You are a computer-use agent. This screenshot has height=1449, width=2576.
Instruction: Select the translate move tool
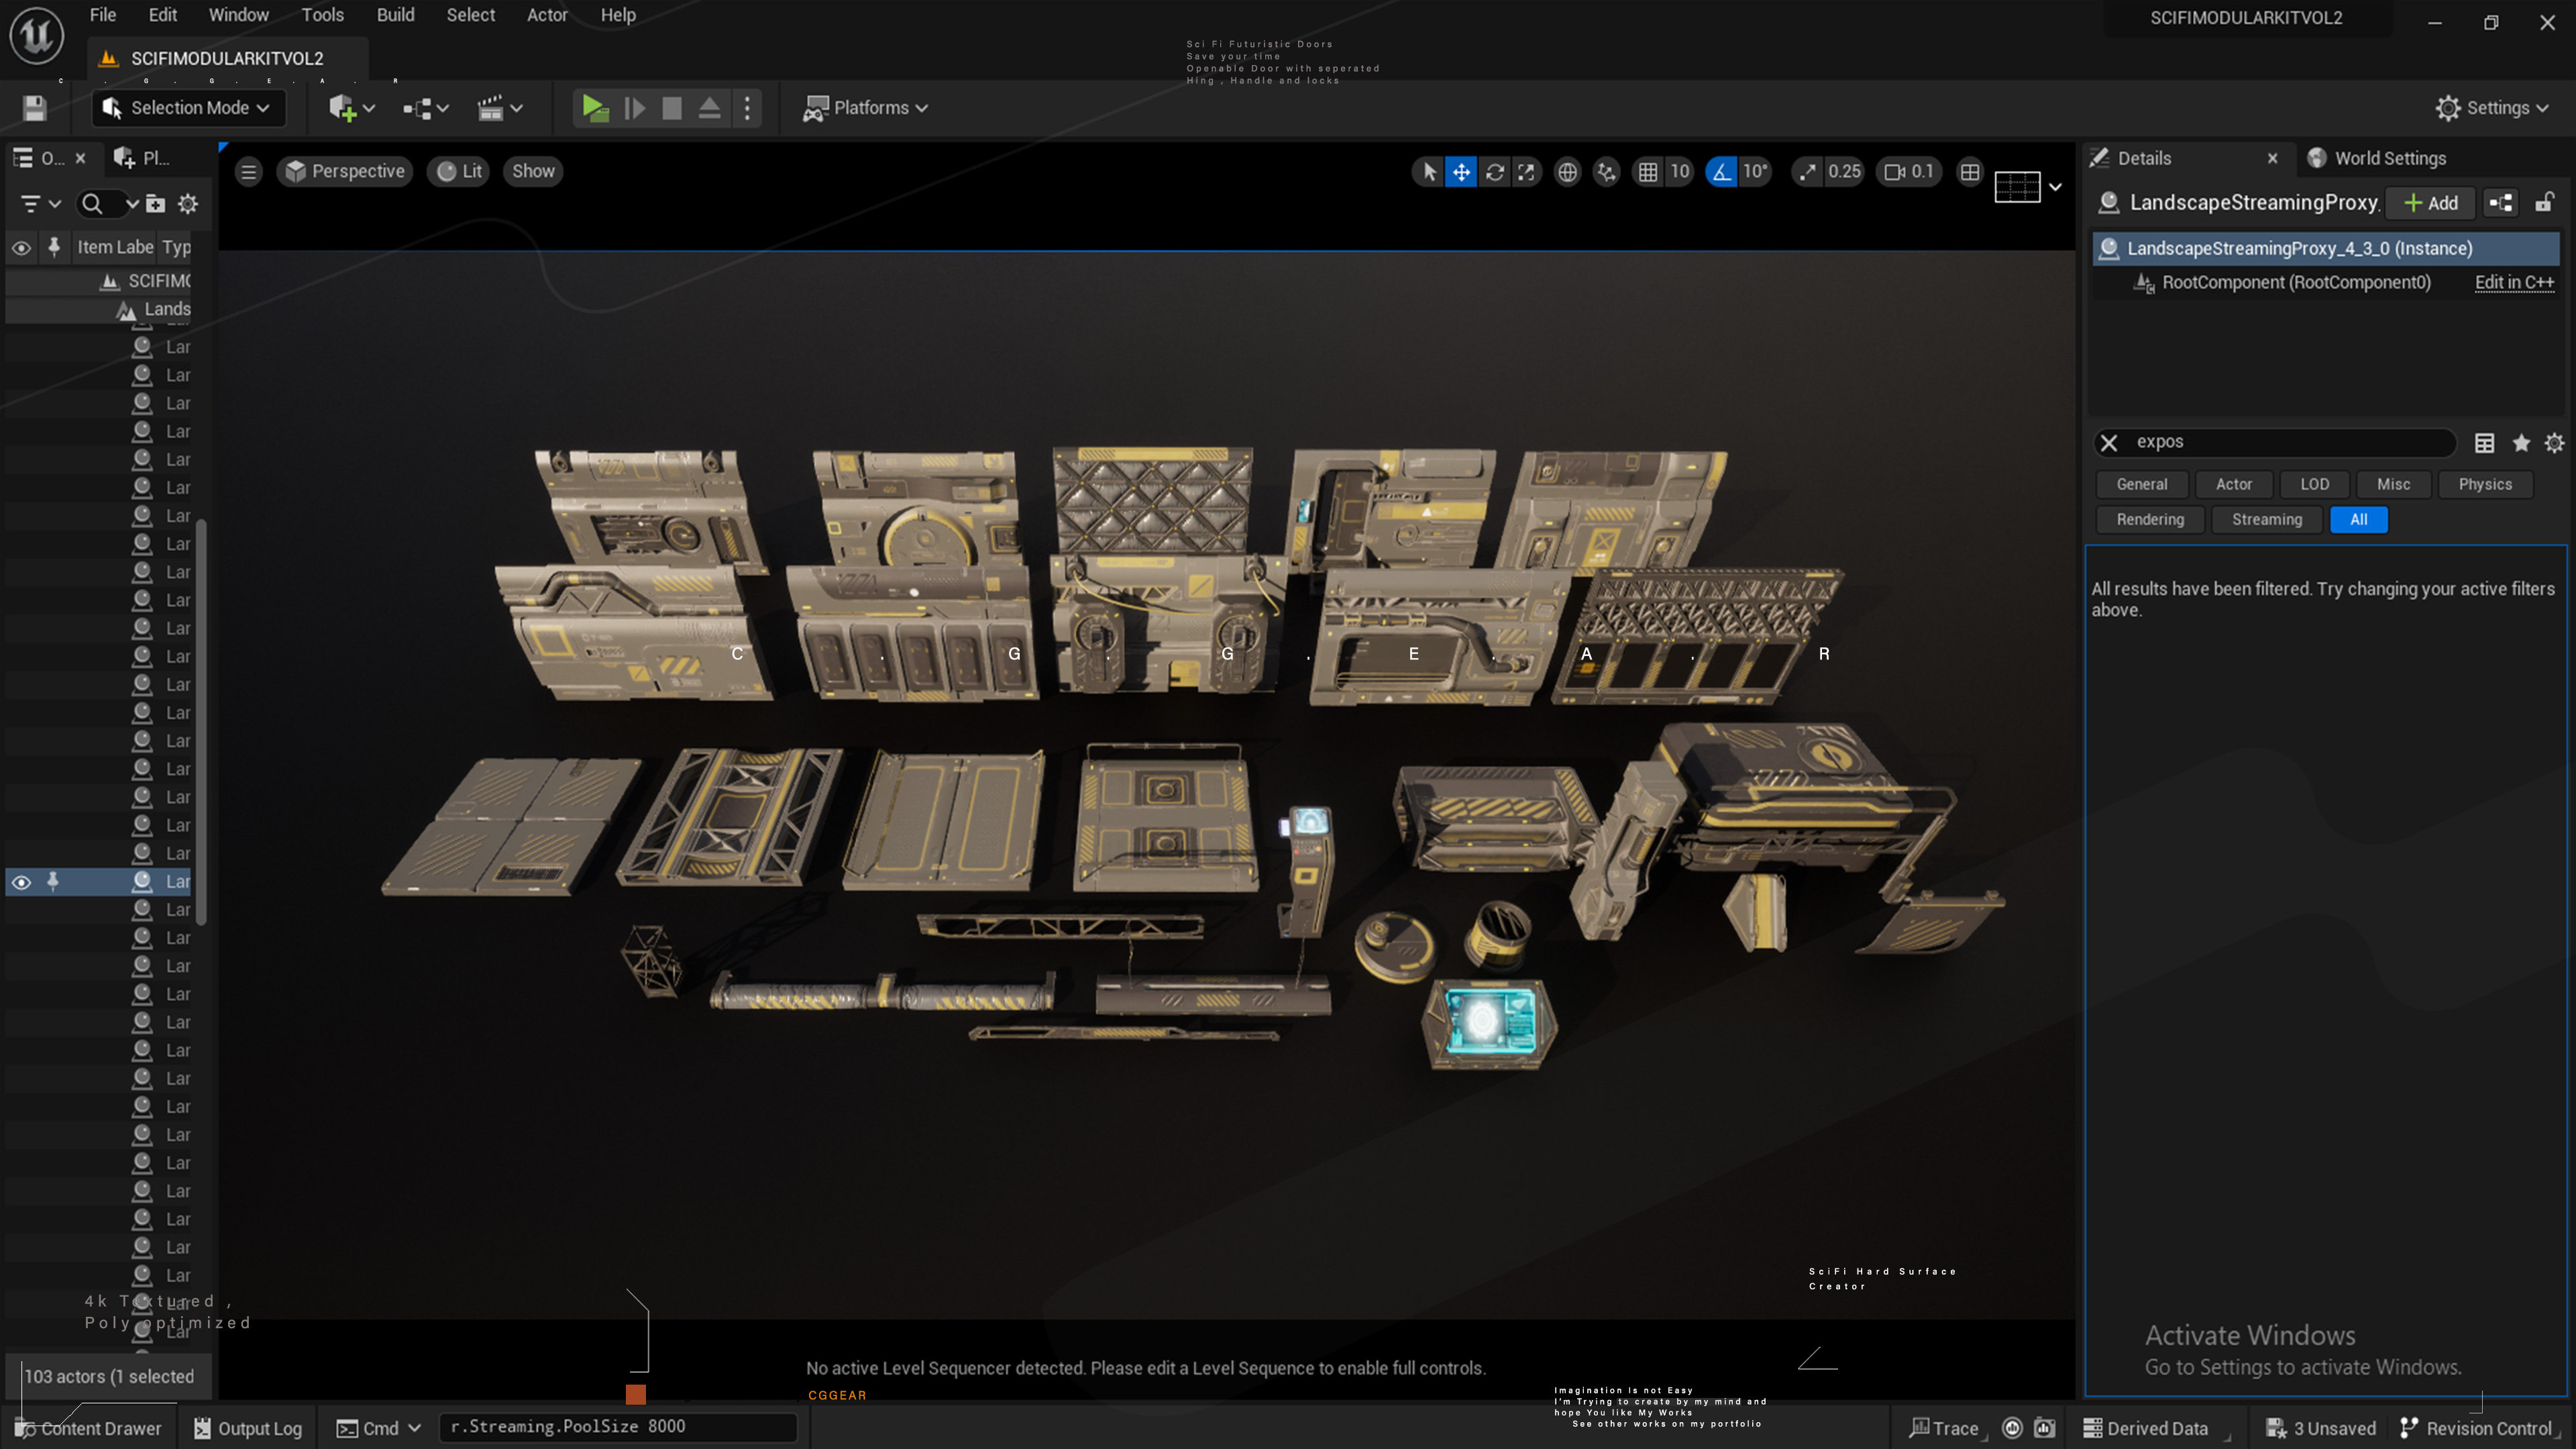[x=1461, y=172]
